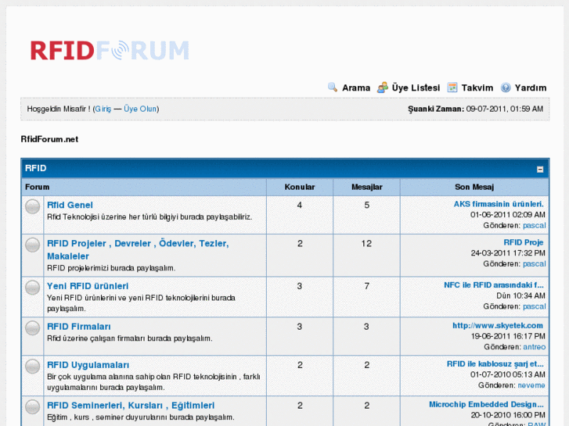Screen dimensions: 569x426
Task: Click the message count 7 for Yeni RFID ürünleri
Action: tap(367, 286)
